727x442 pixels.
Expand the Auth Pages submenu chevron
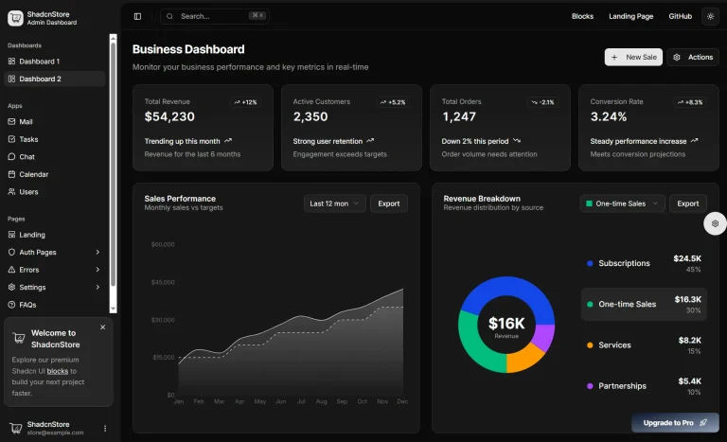(x=98, y=253)
